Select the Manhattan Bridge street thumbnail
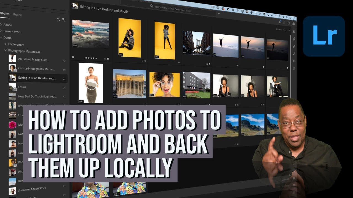 (x=196, y=43)
